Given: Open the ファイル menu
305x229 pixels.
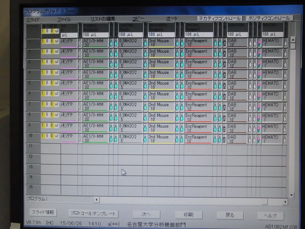Looking at the screenshot, I should pos(64,19).
